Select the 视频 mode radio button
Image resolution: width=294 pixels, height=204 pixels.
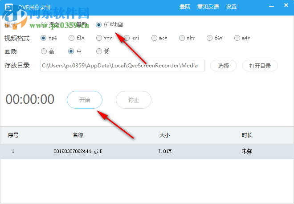[x=44, y=25]
